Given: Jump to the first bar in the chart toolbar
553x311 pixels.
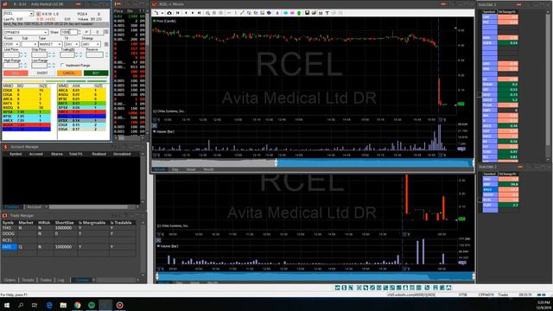Looking at the screenshot, I should (x=178, y=13).
